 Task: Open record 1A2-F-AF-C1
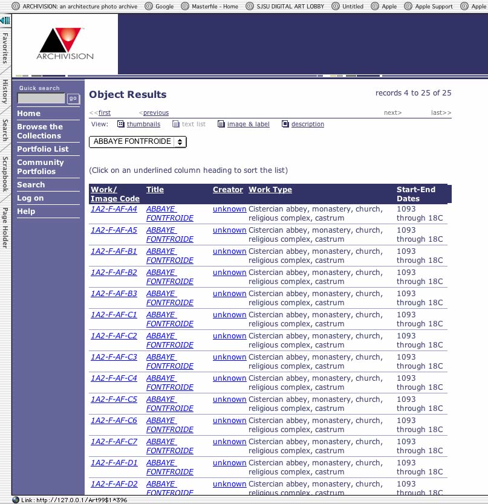(114, 315)
